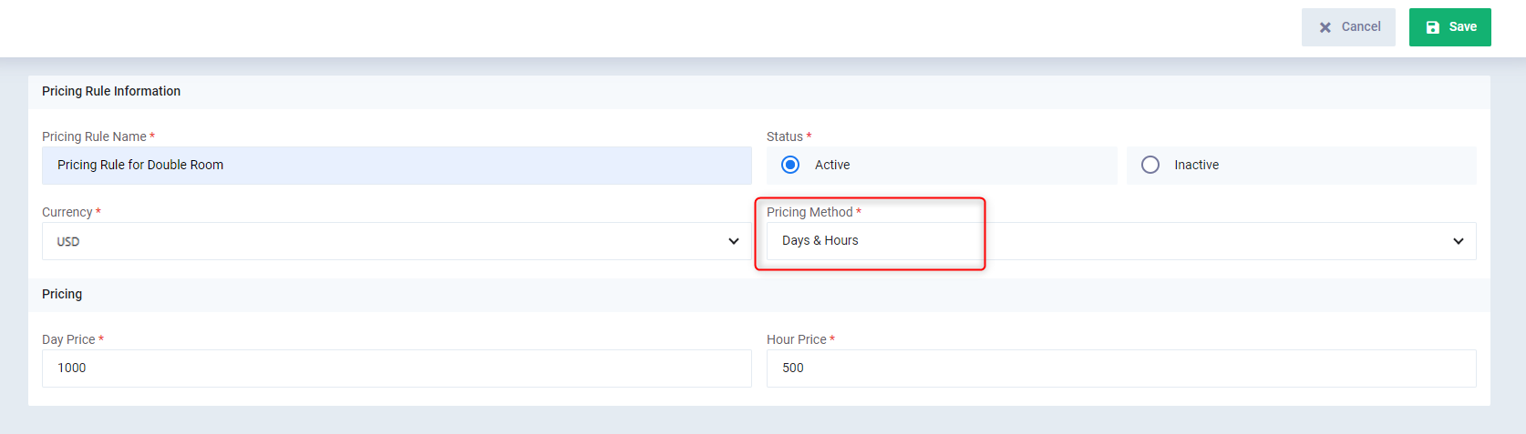This screenshot has height=434, width=1526.
Task: Click the floppy disk icon on Save
Action: (x=1433, y=27)
